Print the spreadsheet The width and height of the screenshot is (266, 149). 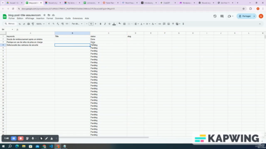[29, 24]
